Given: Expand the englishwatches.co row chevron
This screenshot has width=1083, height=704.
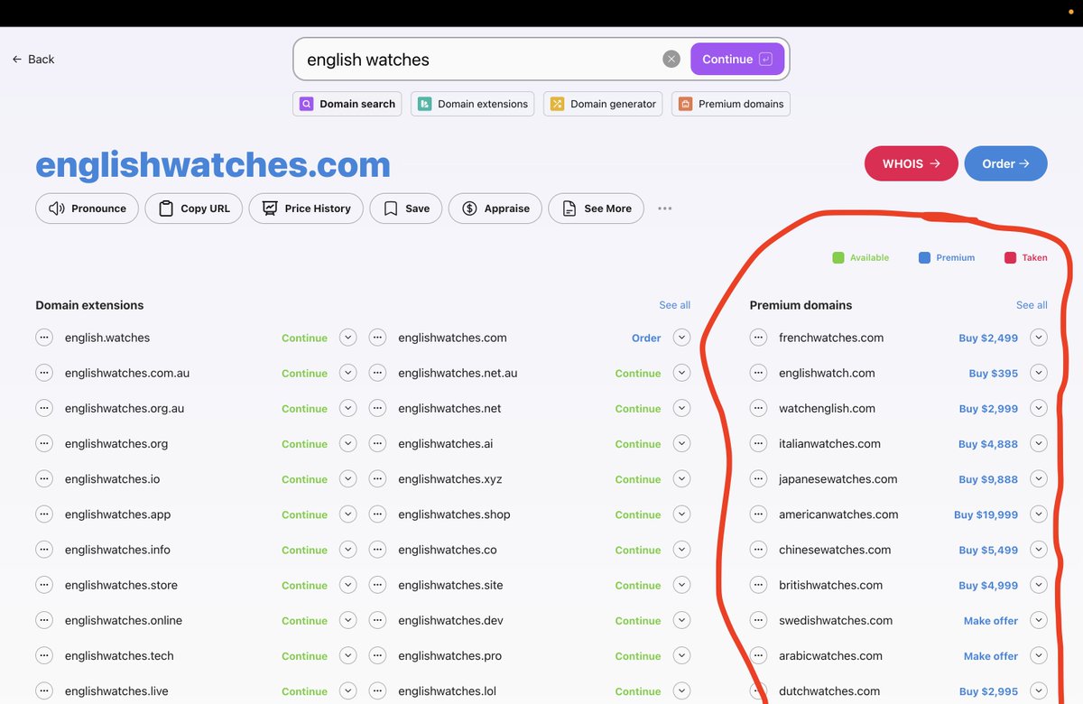Looking at the screenshot, I should (x=681, y=550).
